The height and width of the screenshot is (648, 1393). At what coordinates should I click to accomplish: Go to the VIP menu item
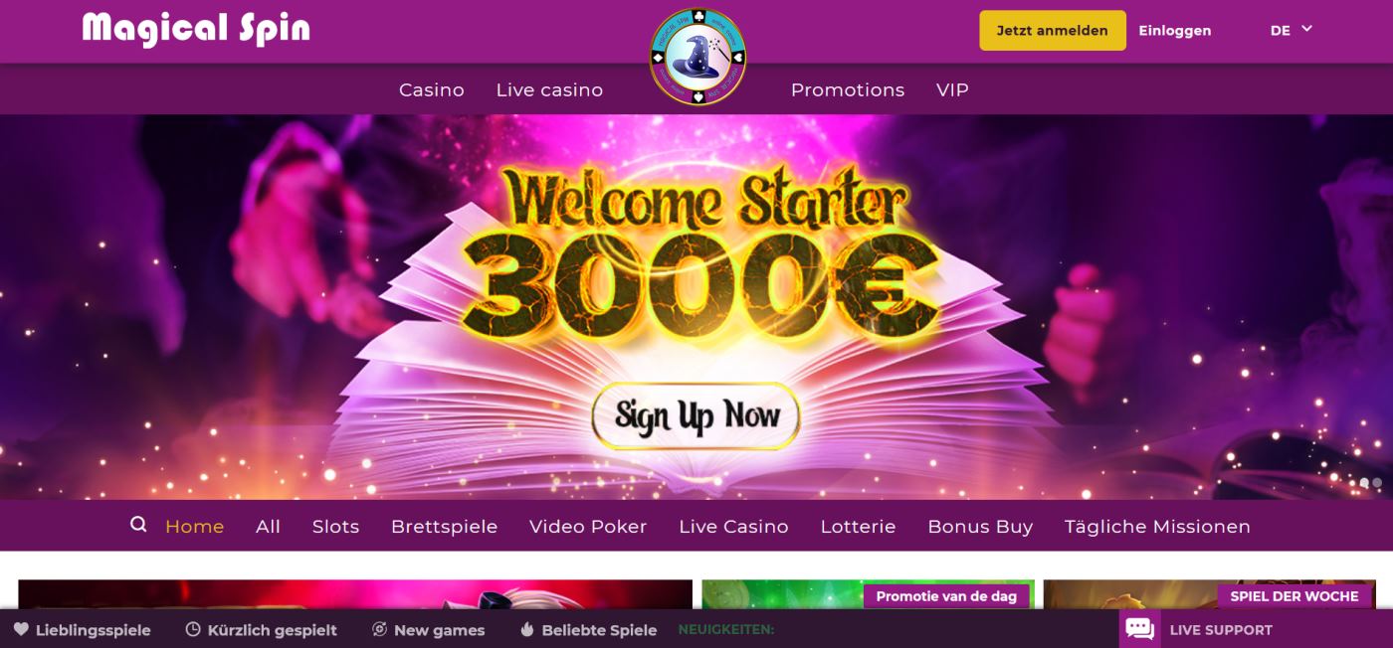tap(952, 90)
